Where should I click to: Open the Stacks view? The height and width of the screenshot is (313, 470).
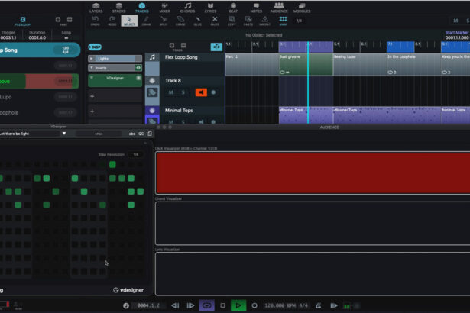119,8
